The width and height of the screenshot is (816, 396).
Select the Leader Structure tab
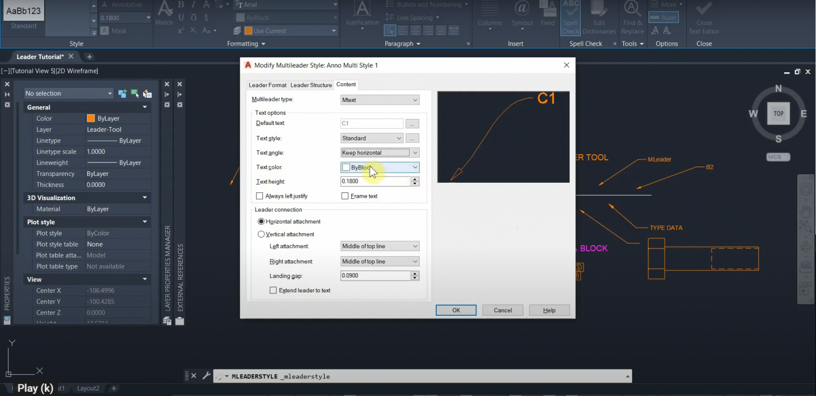click(311, 85)
